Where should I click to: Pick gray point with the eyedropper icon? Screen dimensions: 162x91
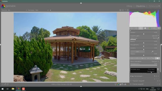[x=158, y=38]
